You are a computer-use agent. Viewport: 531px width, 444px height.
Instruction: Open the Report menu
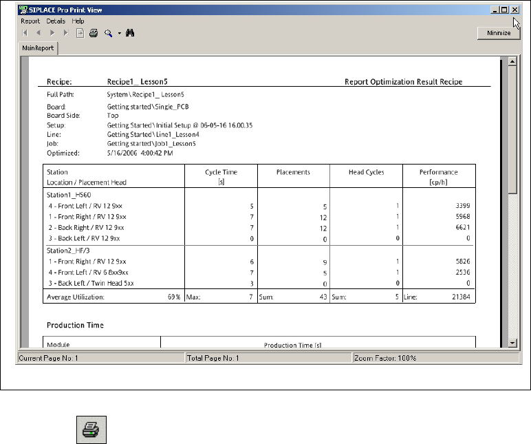coord(30,21)
